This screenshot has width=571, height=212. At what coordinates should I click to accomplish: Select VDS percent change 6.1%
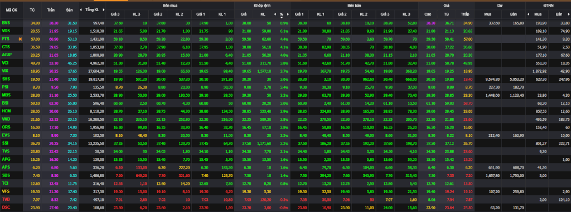click(284, 31)
